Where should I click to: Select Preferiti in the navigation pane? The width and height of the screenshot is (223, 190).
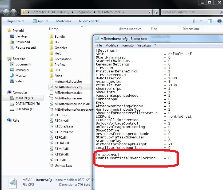pos(15,31)
